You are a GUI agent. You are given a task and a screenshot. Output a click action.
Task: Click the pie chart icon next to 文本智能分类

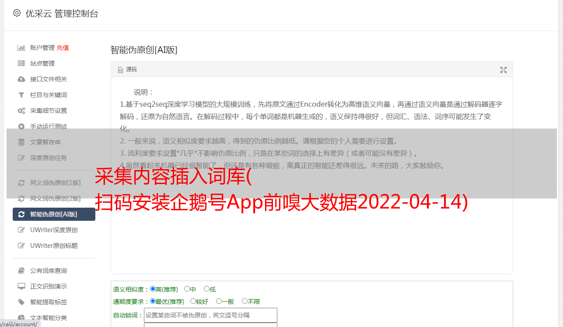click(x=21, y=318)
